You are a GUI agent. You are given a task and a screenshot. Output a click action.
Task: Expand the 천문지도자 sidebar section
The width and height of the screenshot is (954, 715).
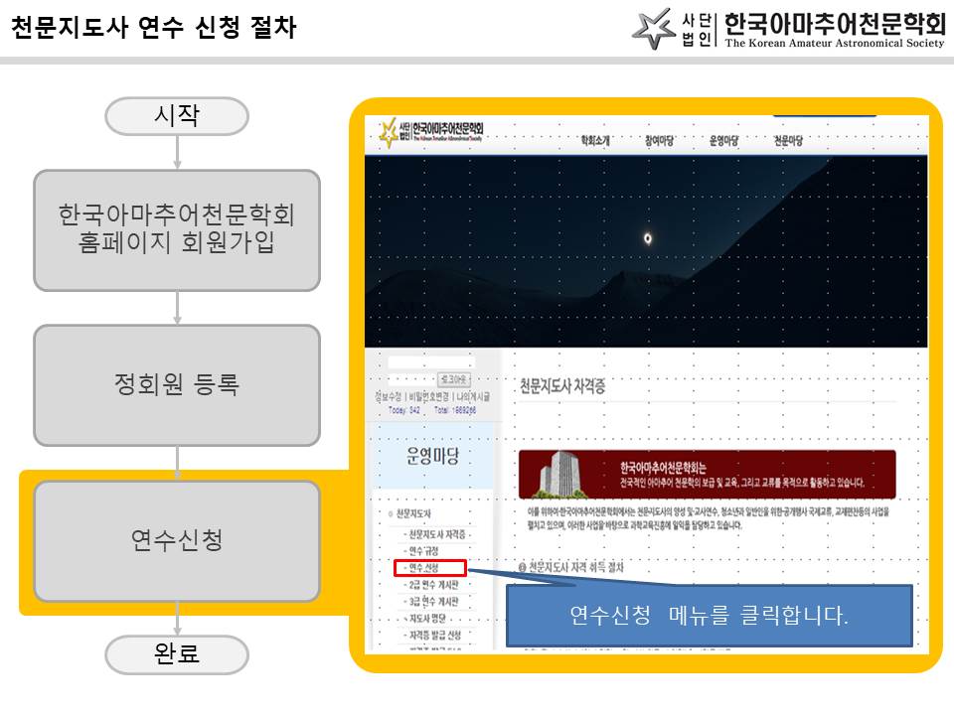tap(411, 512)
